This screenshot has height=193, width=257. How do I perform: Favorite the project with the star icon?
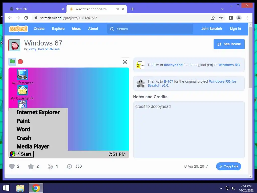pos(31,166)
